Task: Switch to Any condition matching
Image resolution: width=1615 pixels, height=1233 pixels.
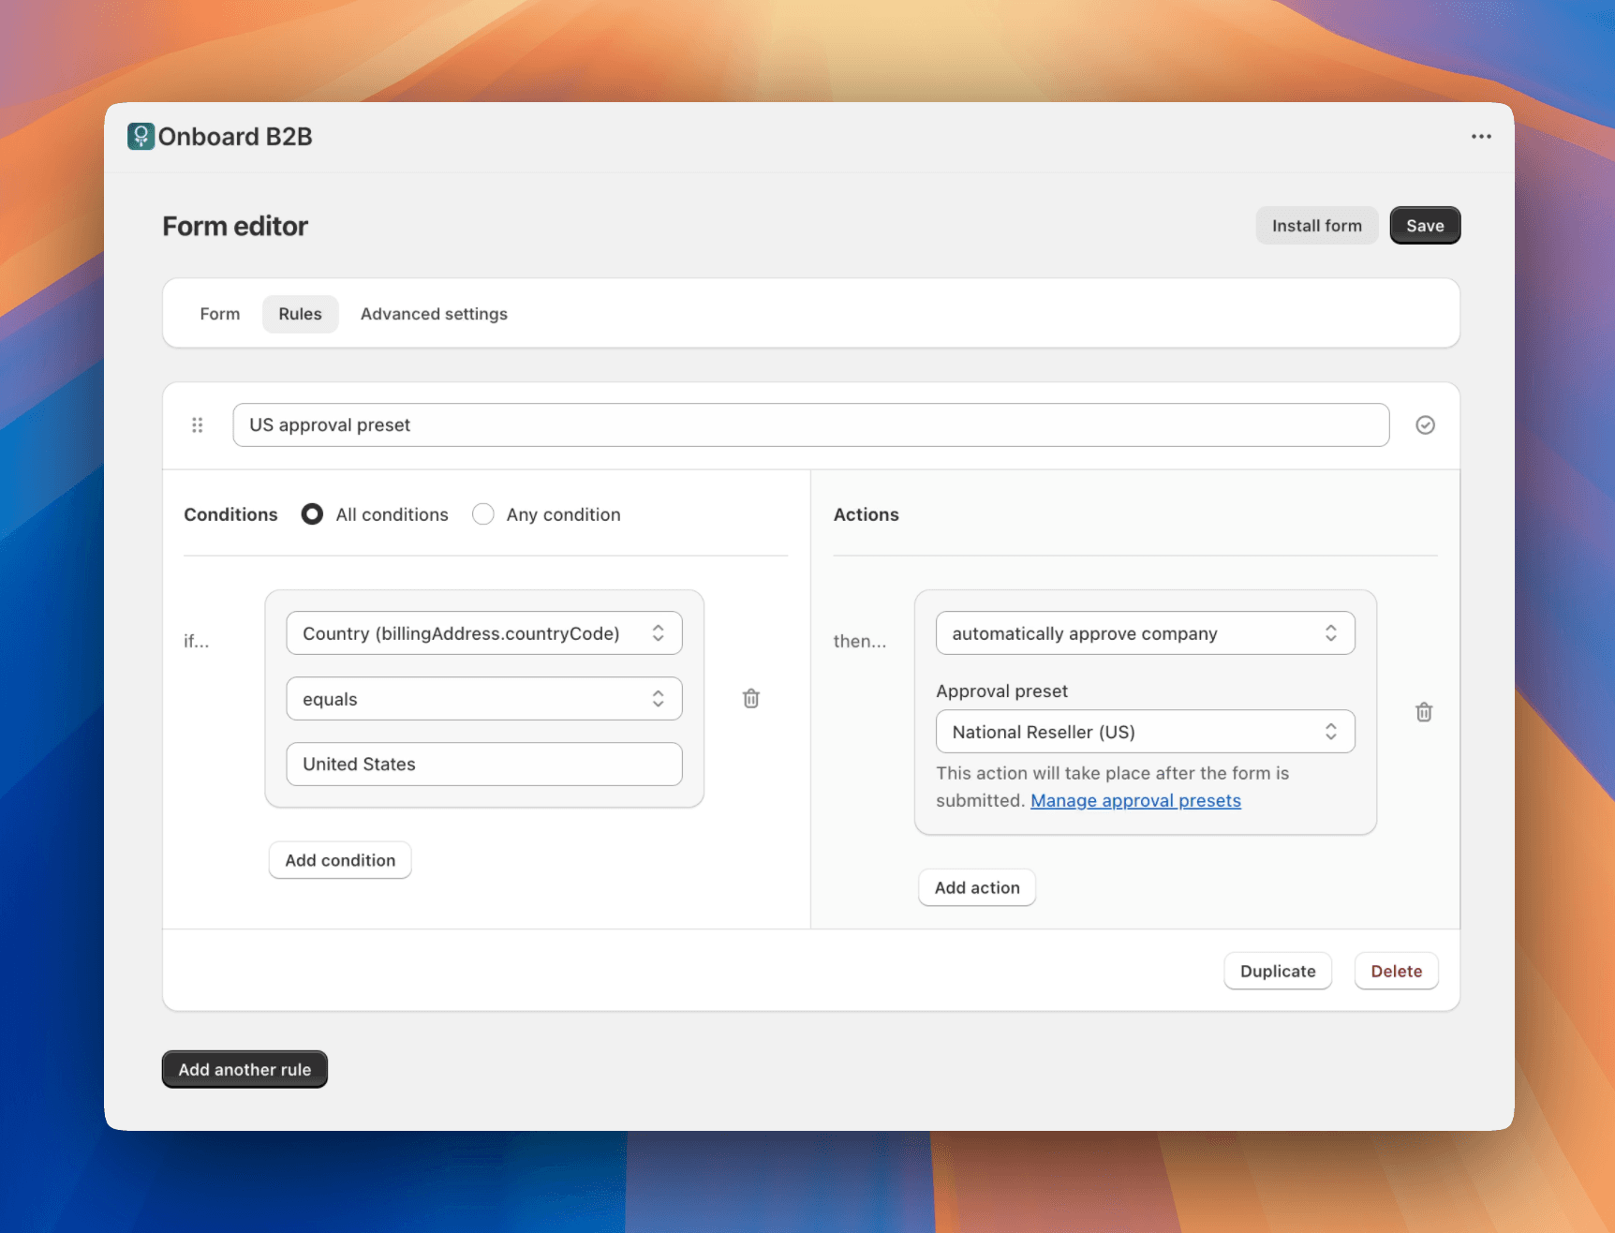Action: [482, 513]
